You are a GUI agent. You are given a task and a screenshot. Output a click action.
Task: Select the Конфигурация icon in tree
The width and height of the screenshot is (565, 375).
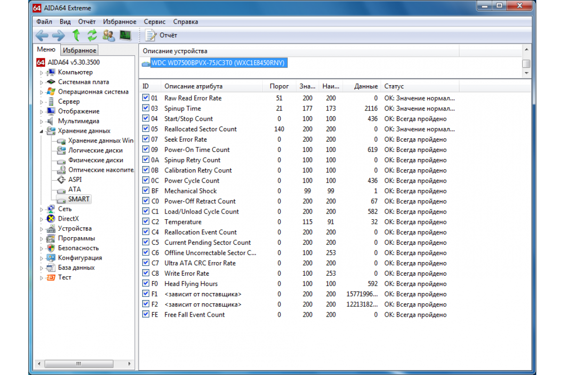[51, 258]
